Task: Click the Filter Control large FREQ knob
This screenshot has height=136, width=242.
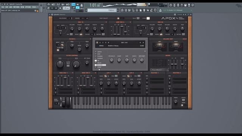Action: [x=60, y=64]
